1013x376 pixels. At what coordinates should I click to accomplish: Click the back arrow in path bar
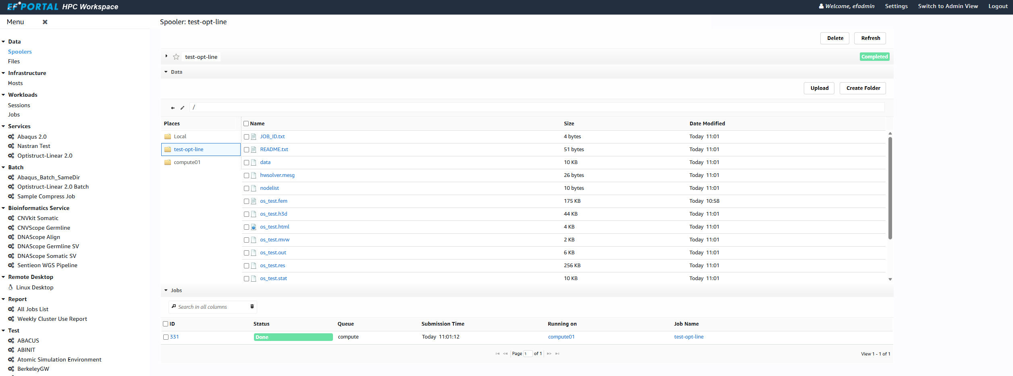173,108
